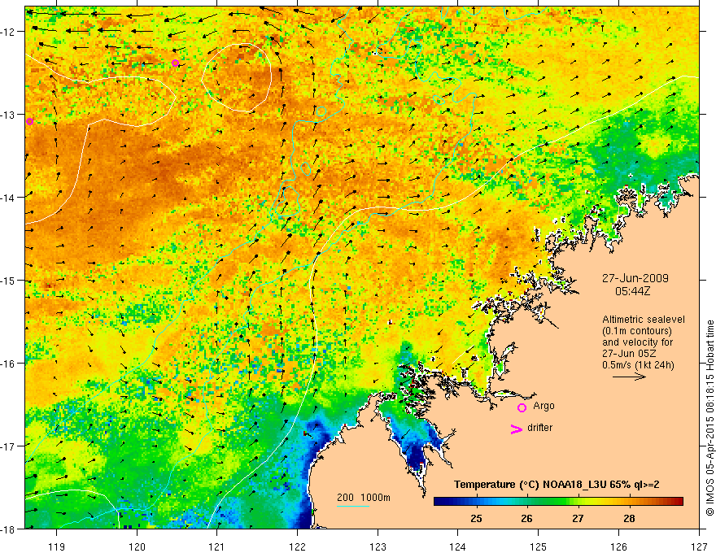Image resolution: width=716 pixels, height=553 pixels.
Task: Click the magenta Argo circle in the legend
Action: (522, 407)
